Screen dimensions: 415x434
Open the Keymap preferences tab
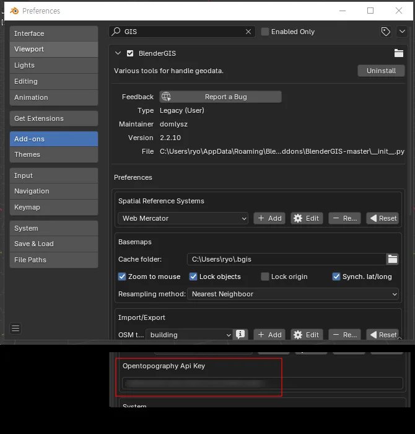coord(54,207)
